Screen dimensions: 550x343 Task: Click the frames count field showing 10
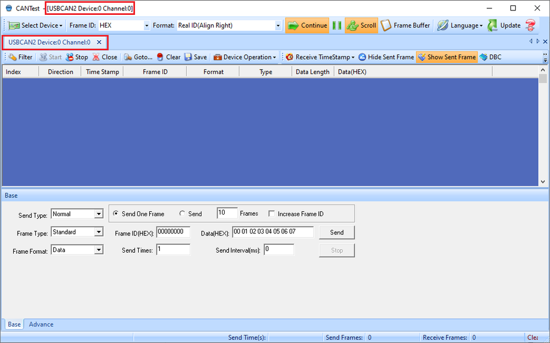227,213
